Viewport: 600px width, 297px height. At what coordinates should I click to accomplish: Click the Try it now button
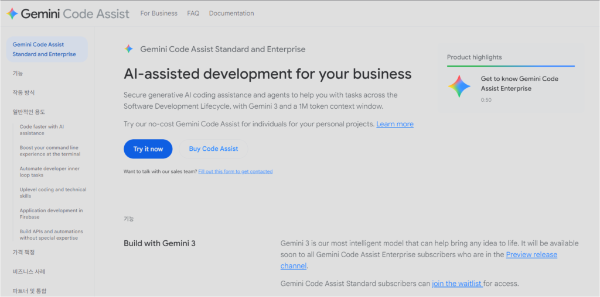[148, 149]
